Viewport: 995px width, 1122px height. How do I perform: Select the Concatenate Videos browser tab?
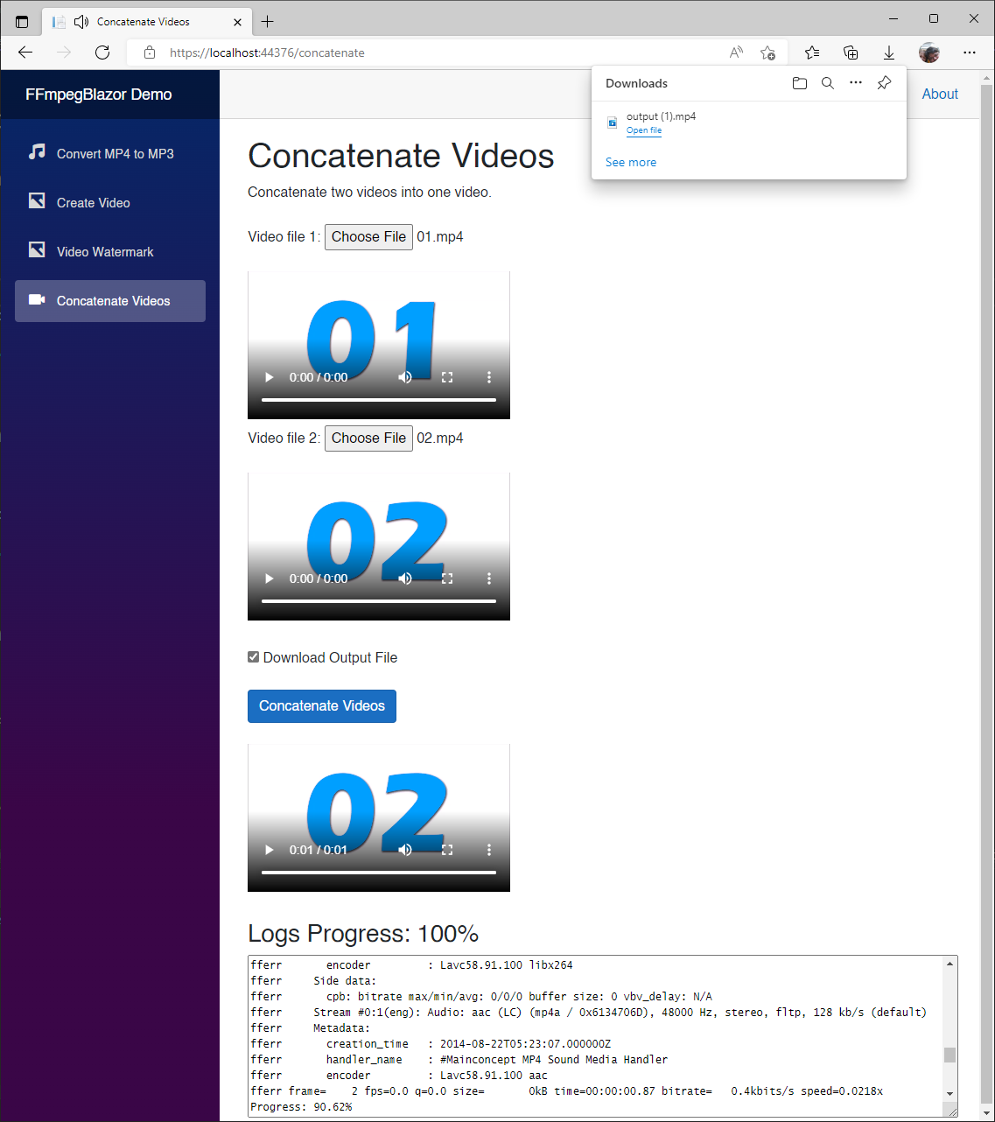pos(145,21)
